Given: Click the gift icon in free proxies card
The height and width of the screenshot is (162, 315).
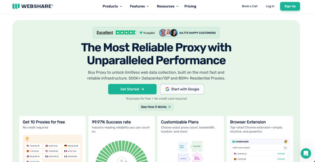Looking at the screenshot, I should click(x=27, y=139).
